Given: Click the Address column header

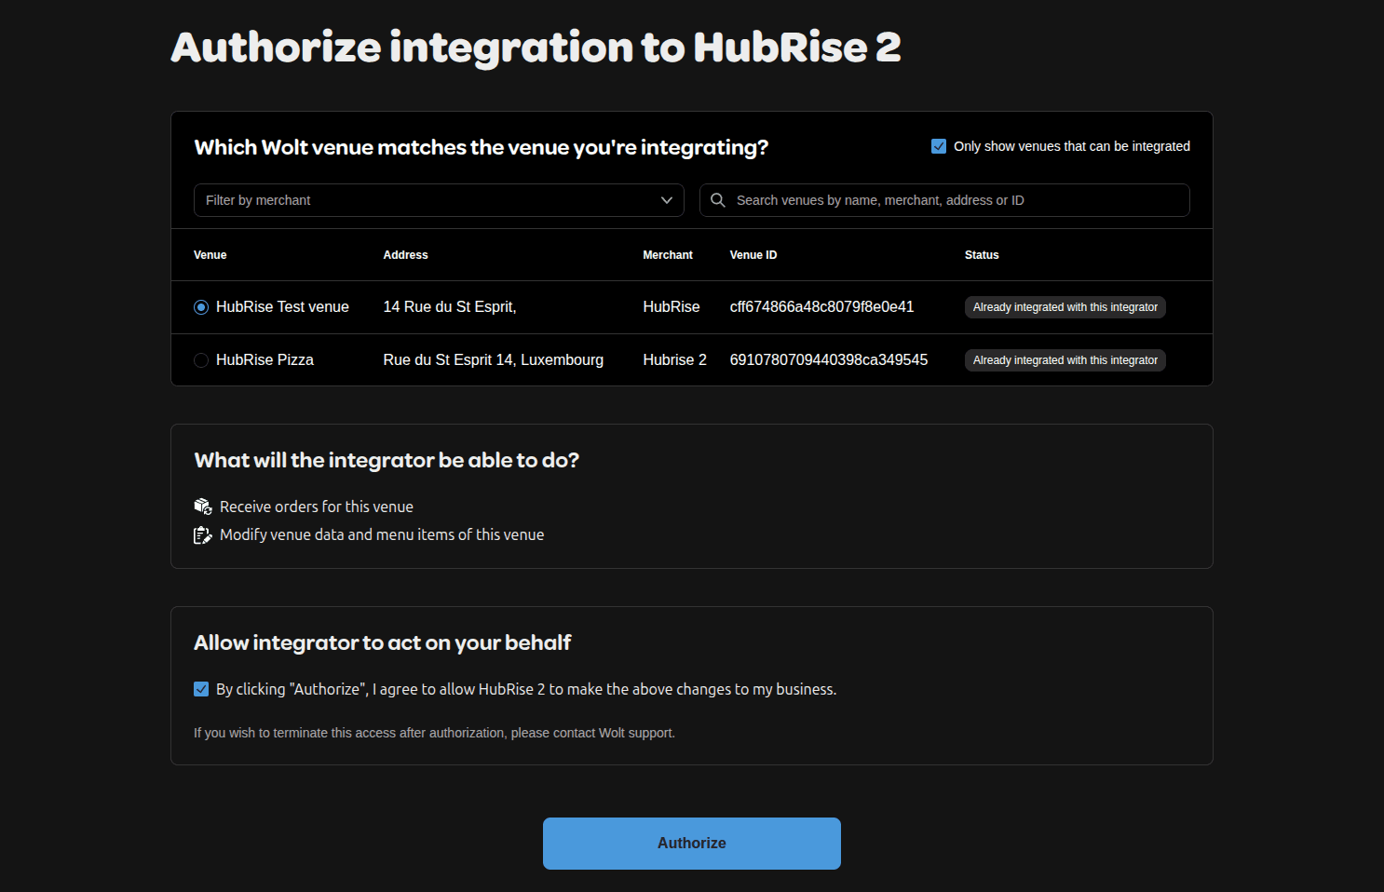Looking at the screenshot, I should (405, 255).
